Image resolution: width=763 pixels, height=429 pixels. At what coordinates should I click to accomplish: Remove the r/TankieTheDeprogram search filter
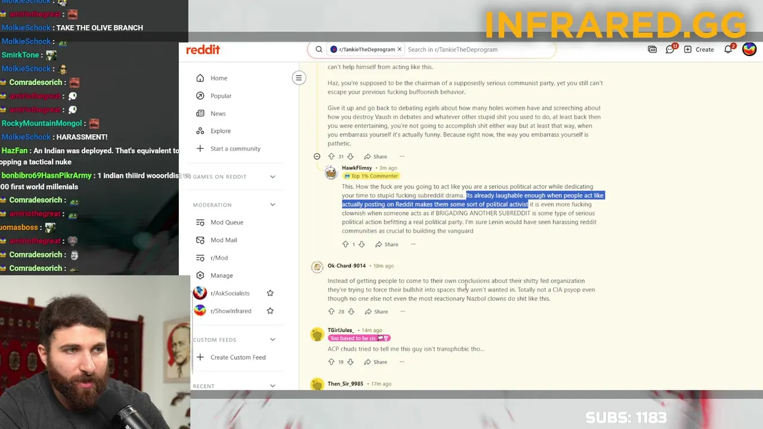pyautogui.click(x=399, y=49)
